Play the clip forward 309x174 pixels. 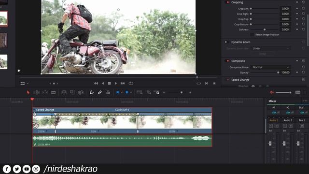point(116,83)
